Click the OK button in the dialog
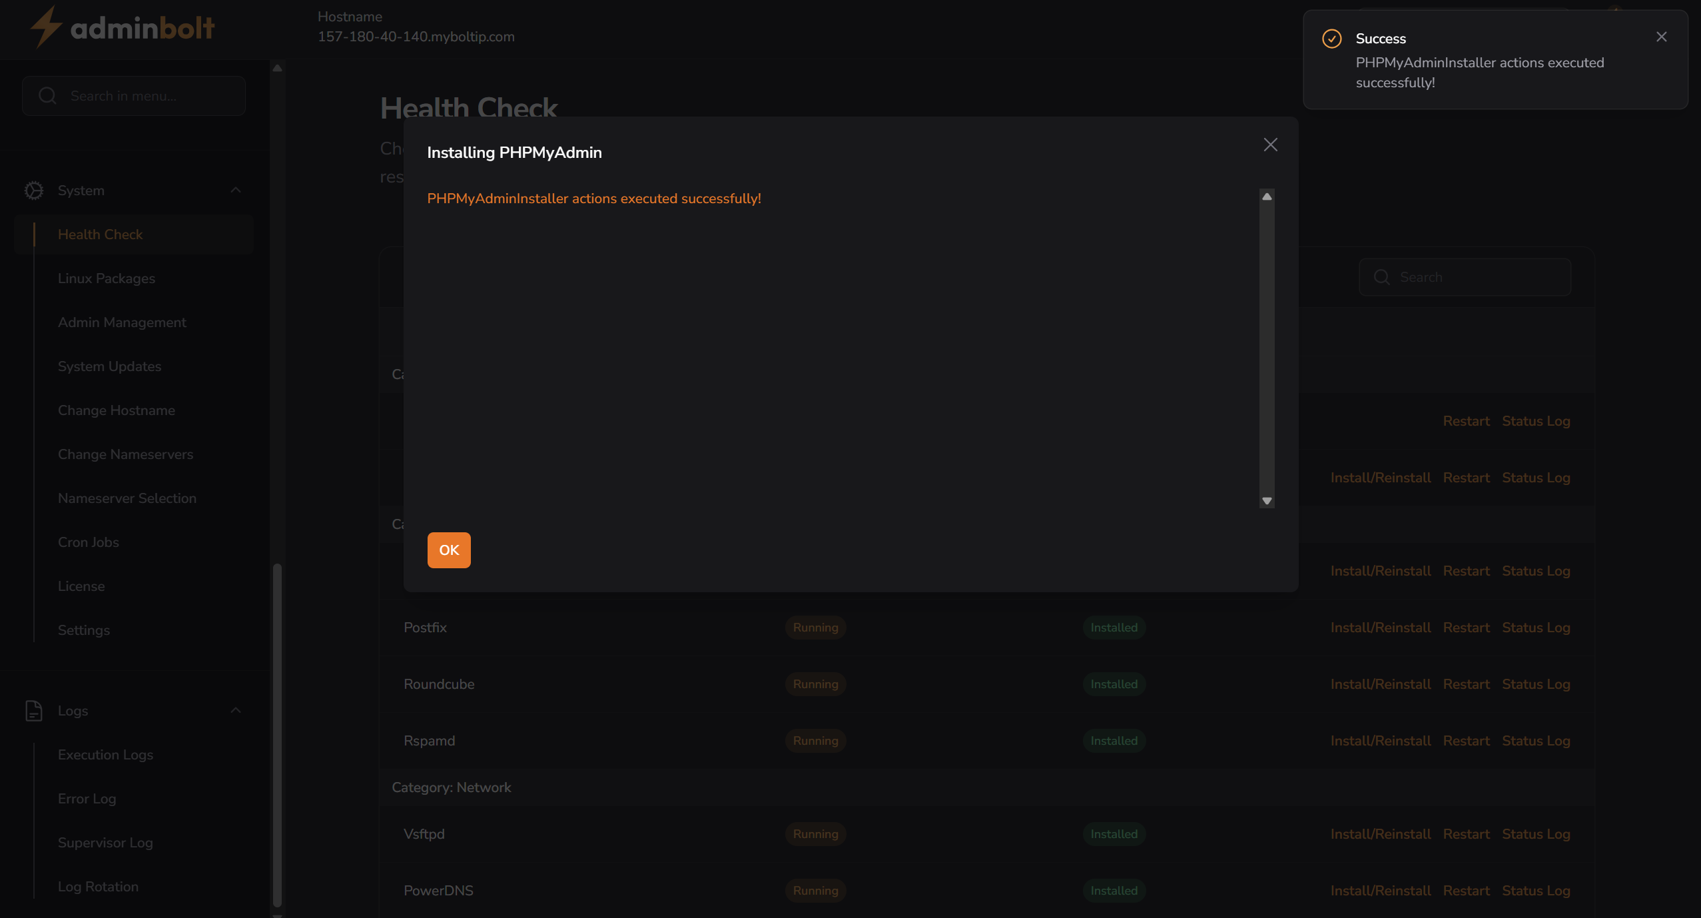The image size is (1701, 918). pos(449,550)
